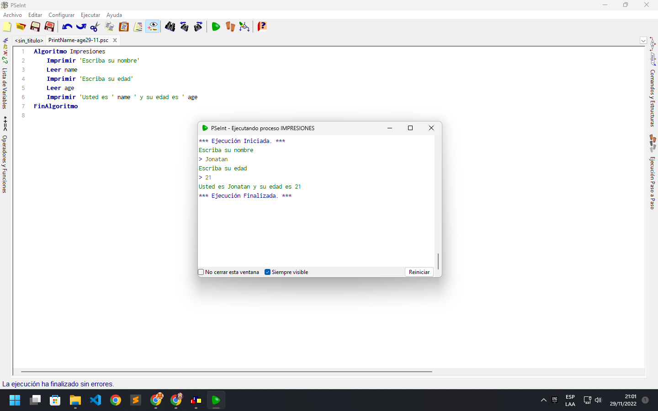The height and width of the screenshot is (411, 658).
Task: Click the quick reference help book icon
Action: (262, 26)
